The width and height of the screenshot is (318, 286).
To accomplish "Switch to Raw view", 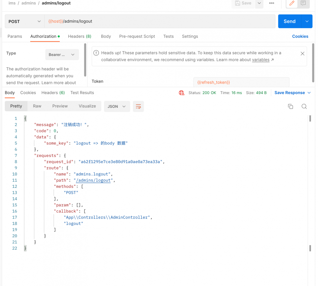I will [x=37, y=106].
